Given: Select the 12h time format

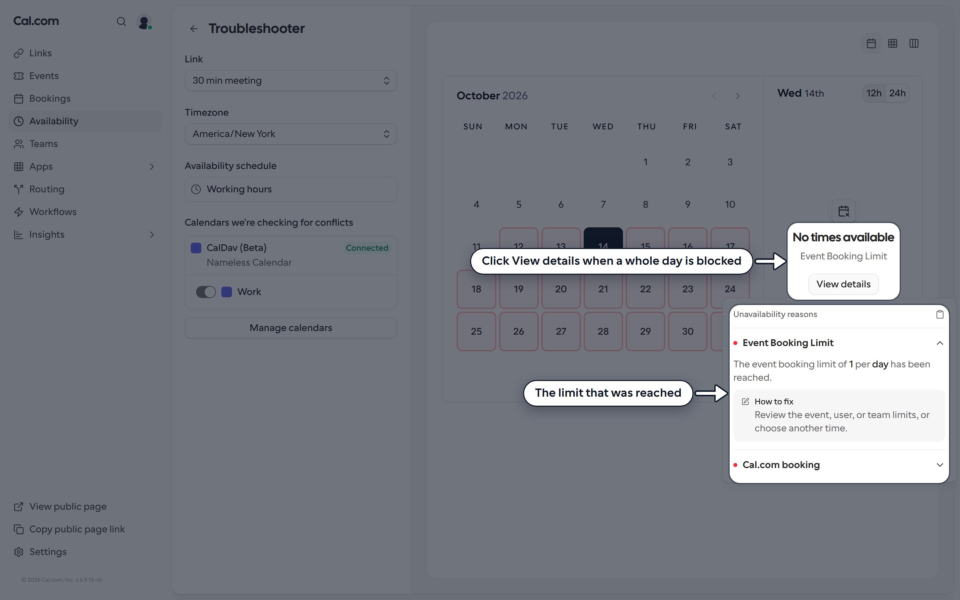Looking at the screenshot, I should click(874, 93).
